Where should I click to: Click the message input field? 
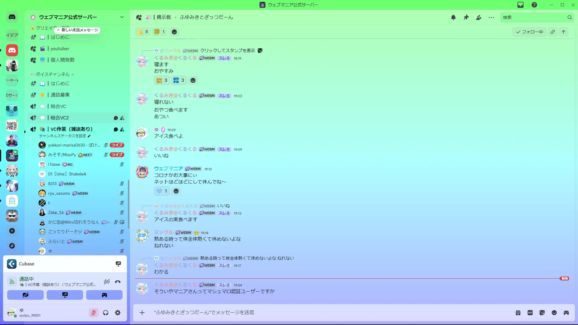301,313
